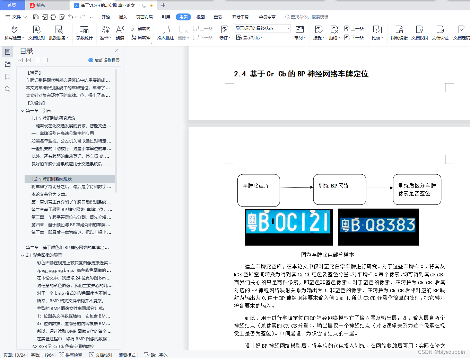Go to next revision (下一条)

click(x=354, y=37)
